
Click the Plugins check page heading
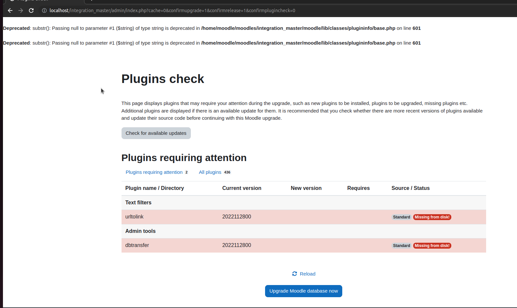163,79
